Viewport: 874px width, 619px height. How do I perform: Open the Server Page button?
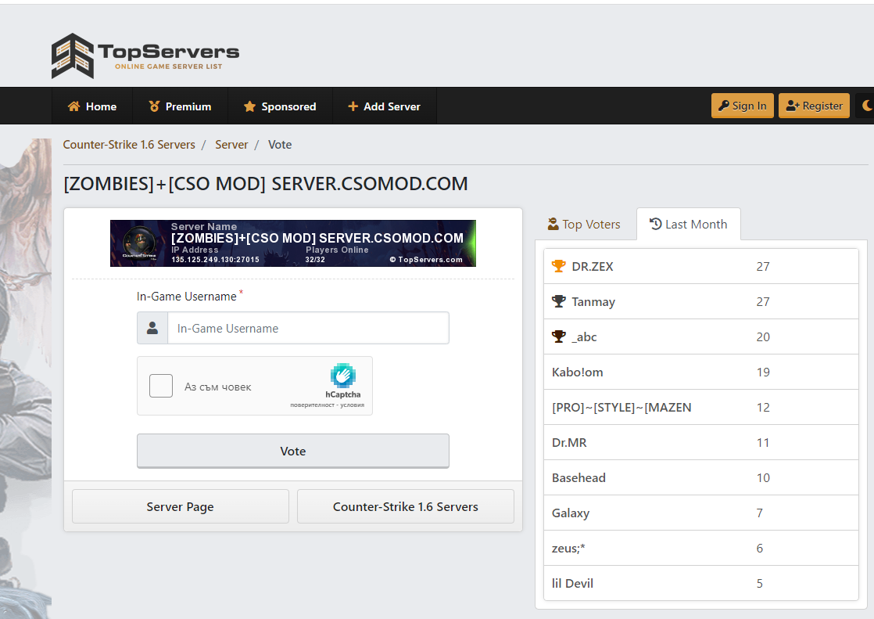click(x=180, y=506)
